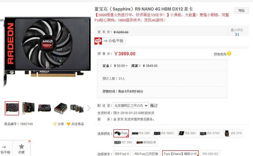This screenshot has height=156, width=253.
Task: Click the pre-sale rules question mark icon
Action: (229, 53)
